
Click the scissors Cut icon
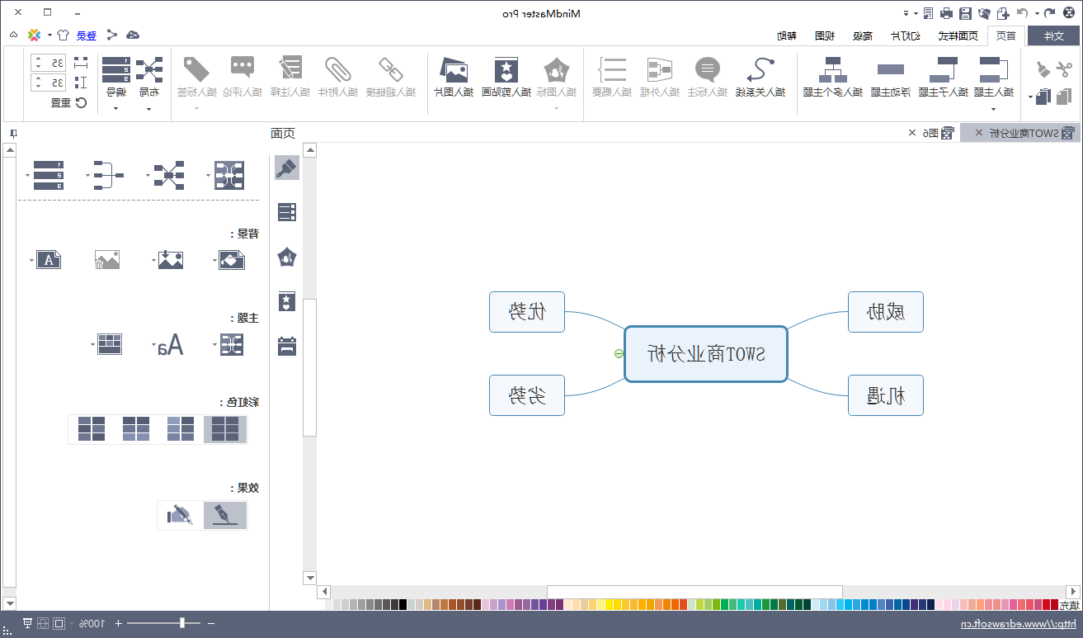1064,70
